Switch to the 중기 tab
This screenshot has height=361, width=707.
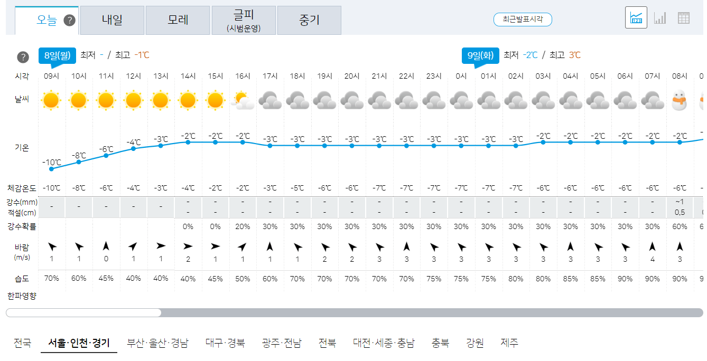point(309,20)
